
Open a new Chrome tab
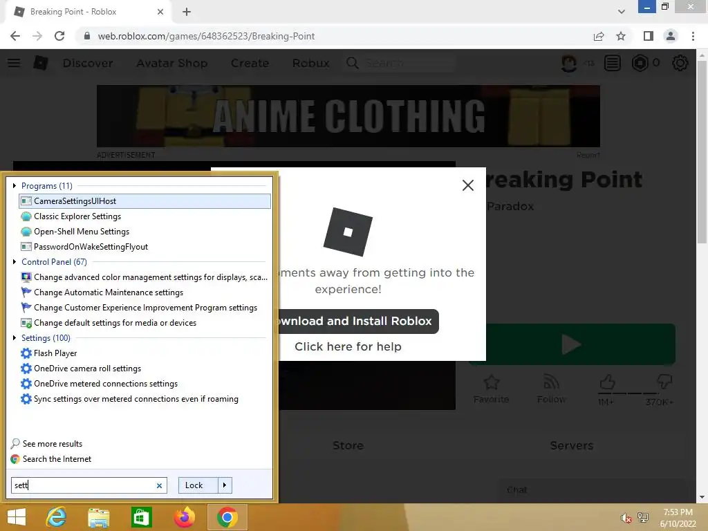tap(187, 12)
